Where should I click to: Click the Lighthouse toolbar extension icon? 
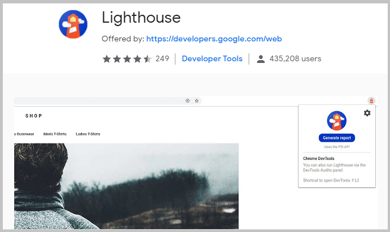point(371,101)
